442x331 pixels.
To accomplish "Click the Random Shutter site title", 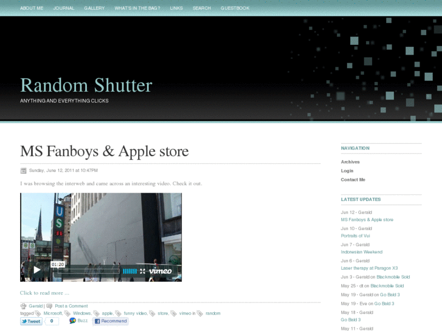I will pyautogui.click(x=86, y=85).
